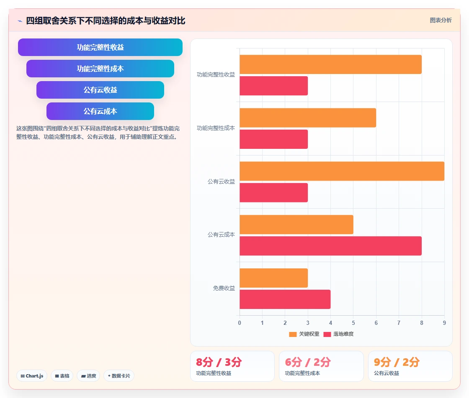Click the 公有云成本 y-axis label
Image resolution: width=469 pixels, height=398 pixels.
pyautogui.click(x=222, y=235)
